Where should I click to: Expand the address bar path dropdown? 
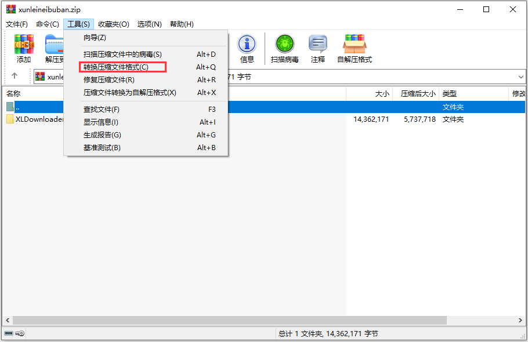coord(520,77)
